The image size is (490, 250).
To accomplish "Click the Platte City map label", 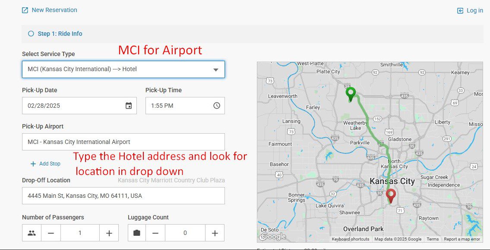I will coord(328,72).
